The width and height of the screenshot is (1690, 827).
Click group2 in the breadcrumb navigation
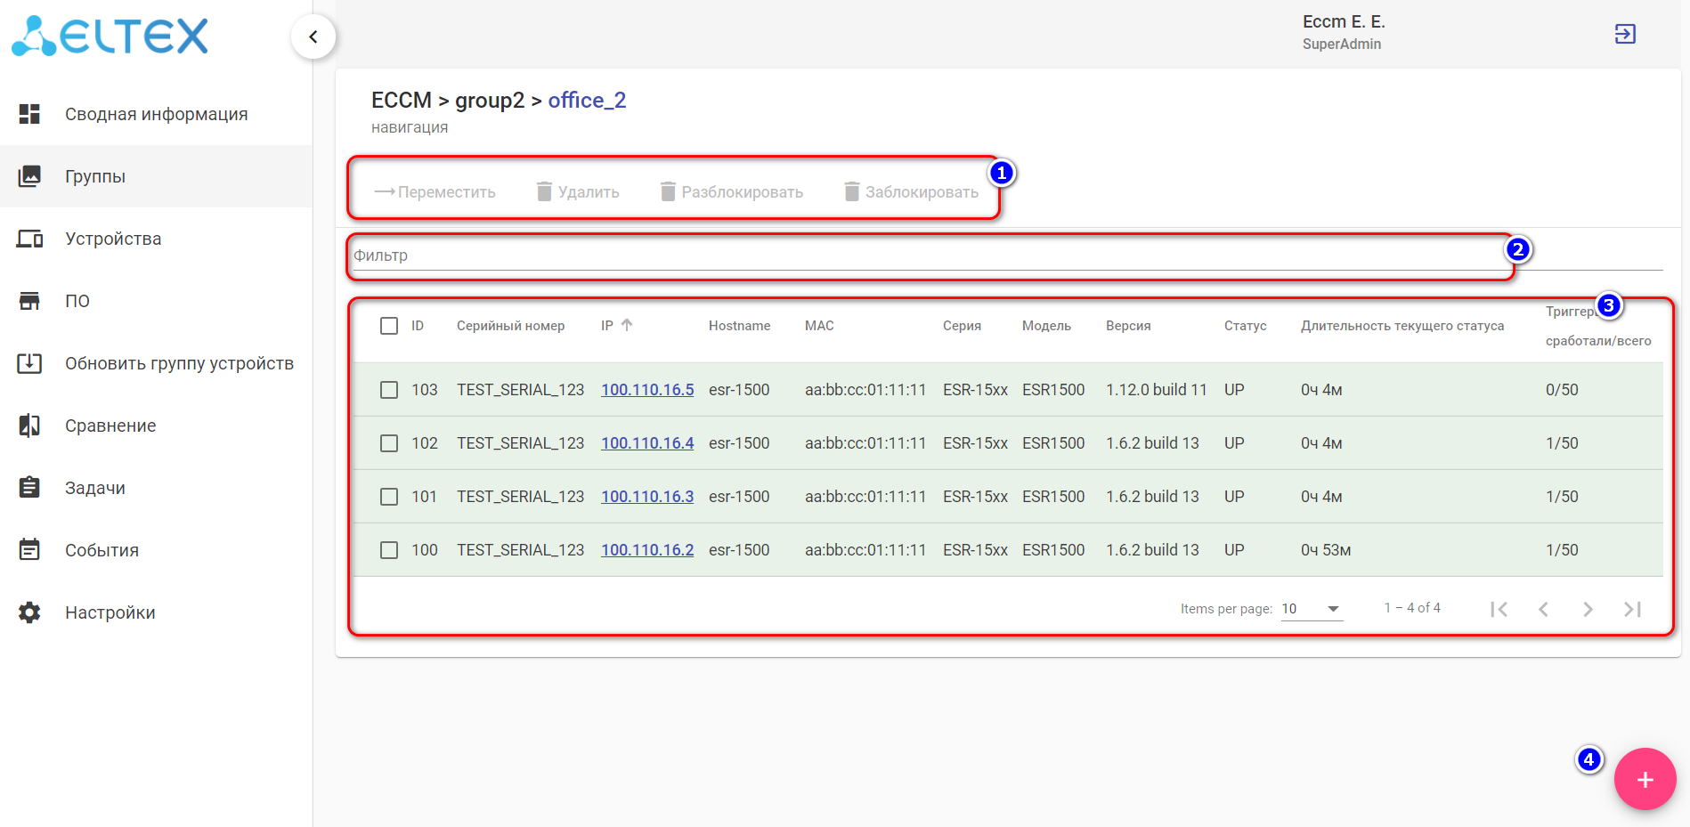pyautogui.click(x=490, y=101)
